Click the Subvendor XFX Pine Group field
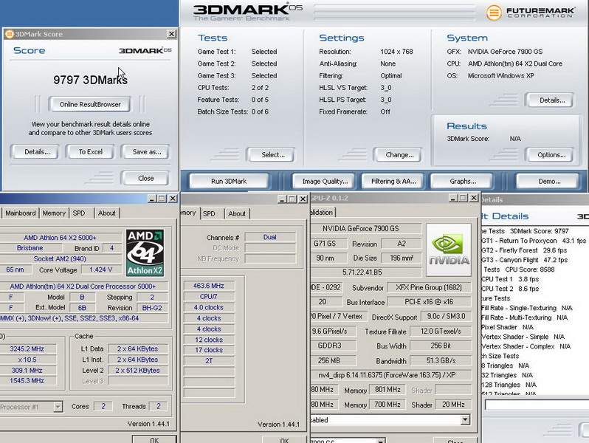Screen dimensions: 589x443 (429, 287)
